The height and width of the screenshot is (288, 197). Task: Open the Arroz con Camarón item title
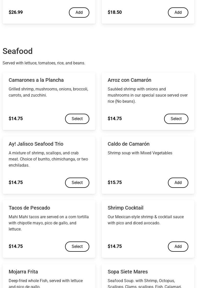click(129, 80)
